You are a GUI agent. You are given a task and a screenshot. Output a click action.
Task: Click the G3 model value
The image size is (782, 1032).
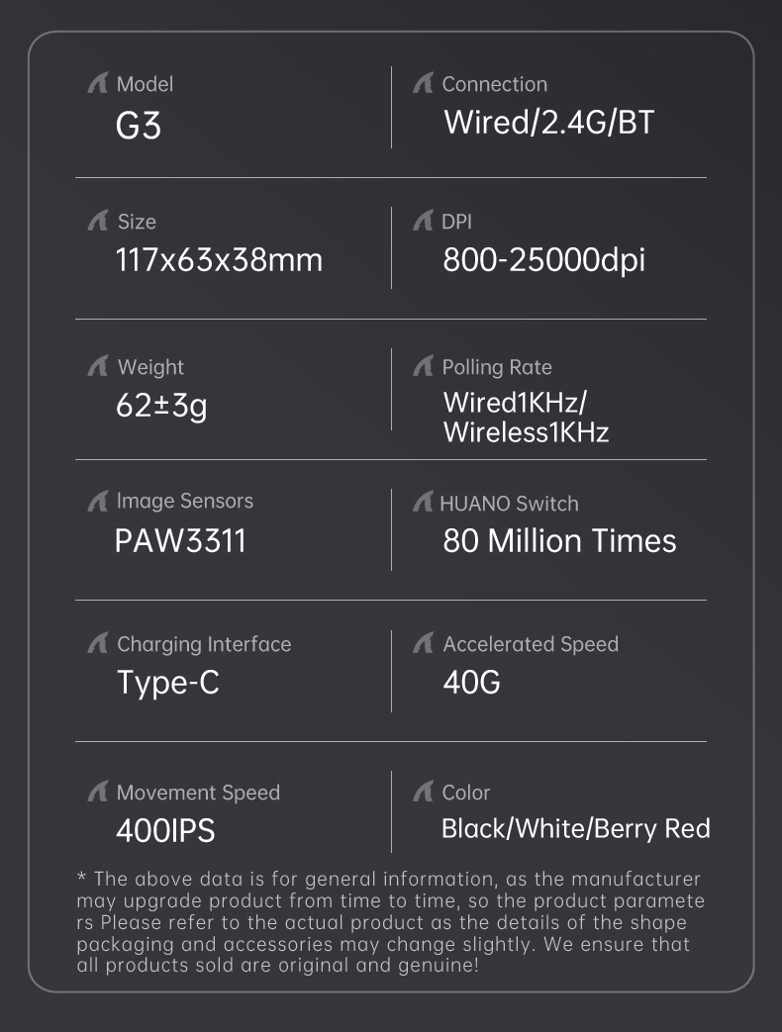click(139, 128)
